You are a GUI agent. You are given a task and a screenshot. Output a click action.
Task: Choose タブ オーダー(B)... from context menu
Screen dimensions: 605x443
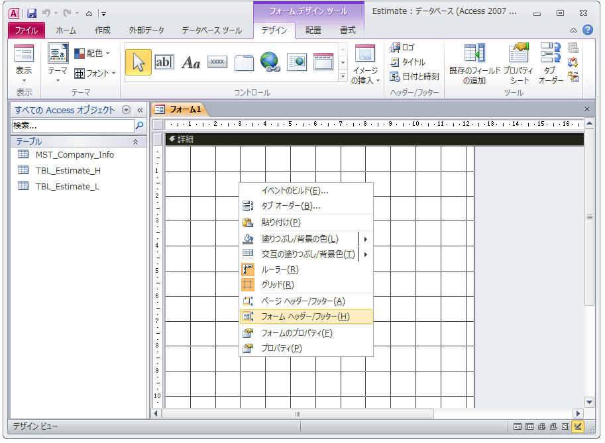tap(291, 206)
